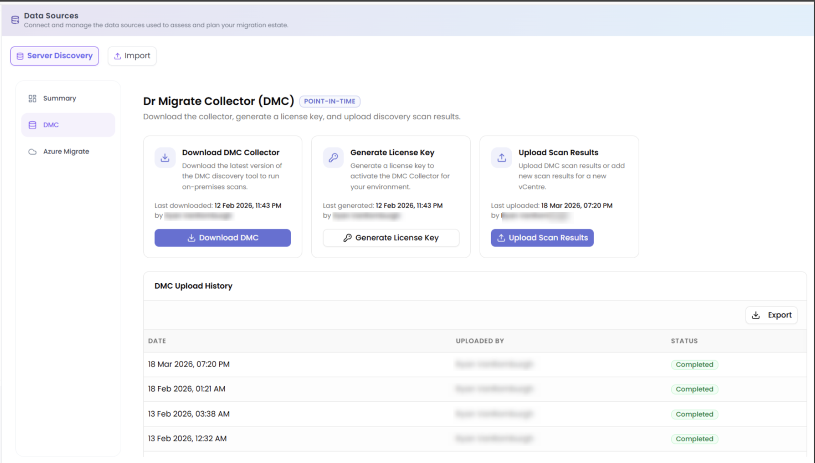Click the Upload Scan Results card title
This screenshot has height=463, width=815.
click(x=558, y=153)
